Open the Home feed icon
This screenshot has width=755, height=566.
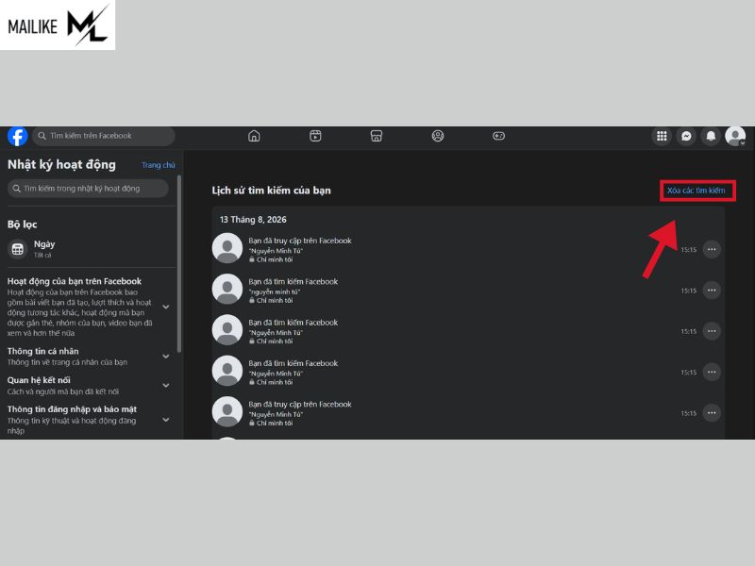click(x=254, y=136)
